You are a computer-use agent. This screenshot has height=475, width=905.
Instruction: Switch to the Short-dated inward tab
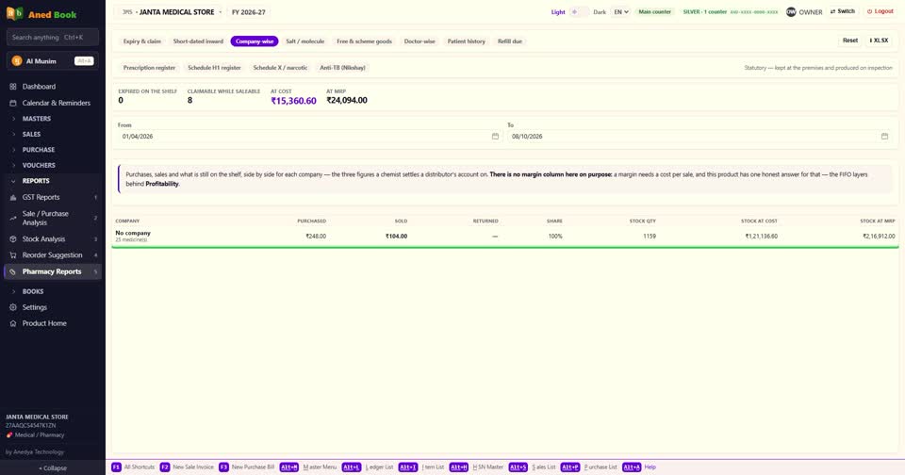click(198, 41)
